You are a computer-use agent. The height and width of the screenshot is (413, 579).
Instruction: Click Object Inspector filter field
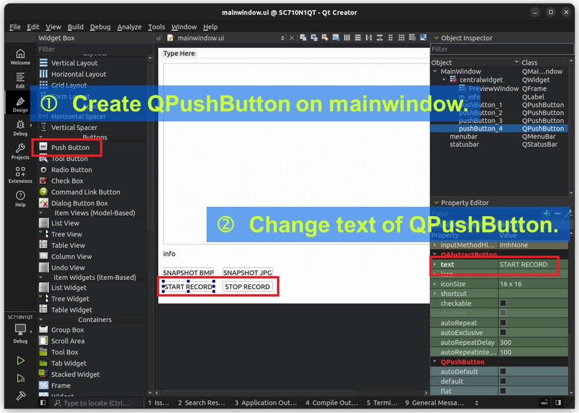pyautogui.click(x=502, y=49)
